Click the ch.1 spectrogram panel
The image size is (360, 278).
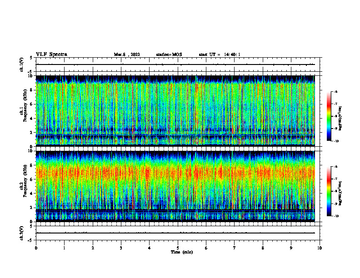point(175,111)
